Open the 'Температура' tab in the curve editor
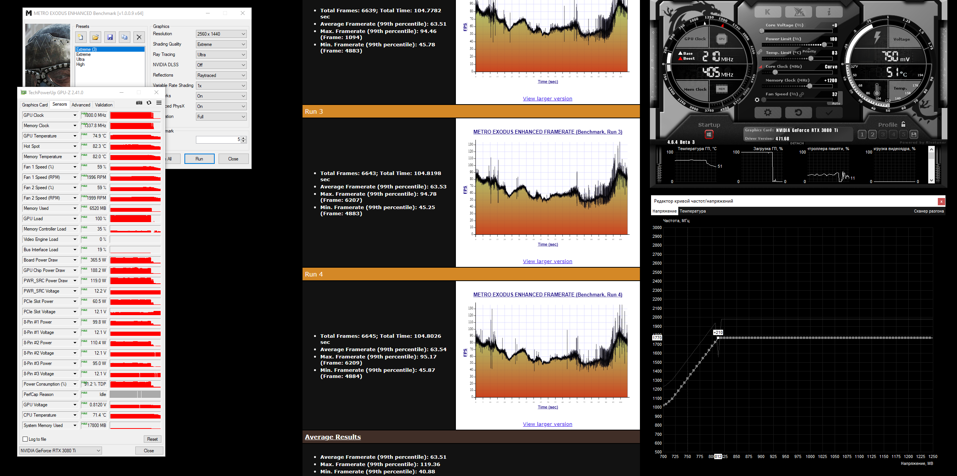The image size is (957, 476). tap(692, 211)
